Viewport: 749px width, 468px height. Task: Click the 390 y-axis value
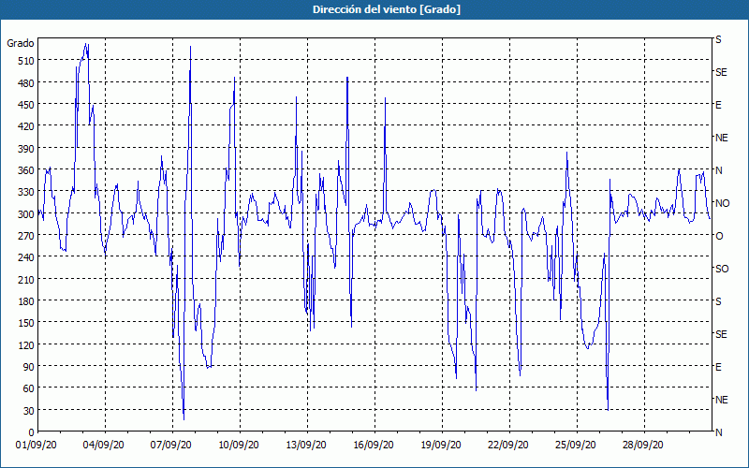pos(26,149)
